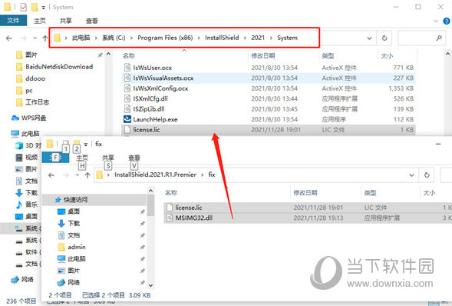Click InstallShield breadcrumb segment
Screen dimensions: 452x306
pos(222,38)
